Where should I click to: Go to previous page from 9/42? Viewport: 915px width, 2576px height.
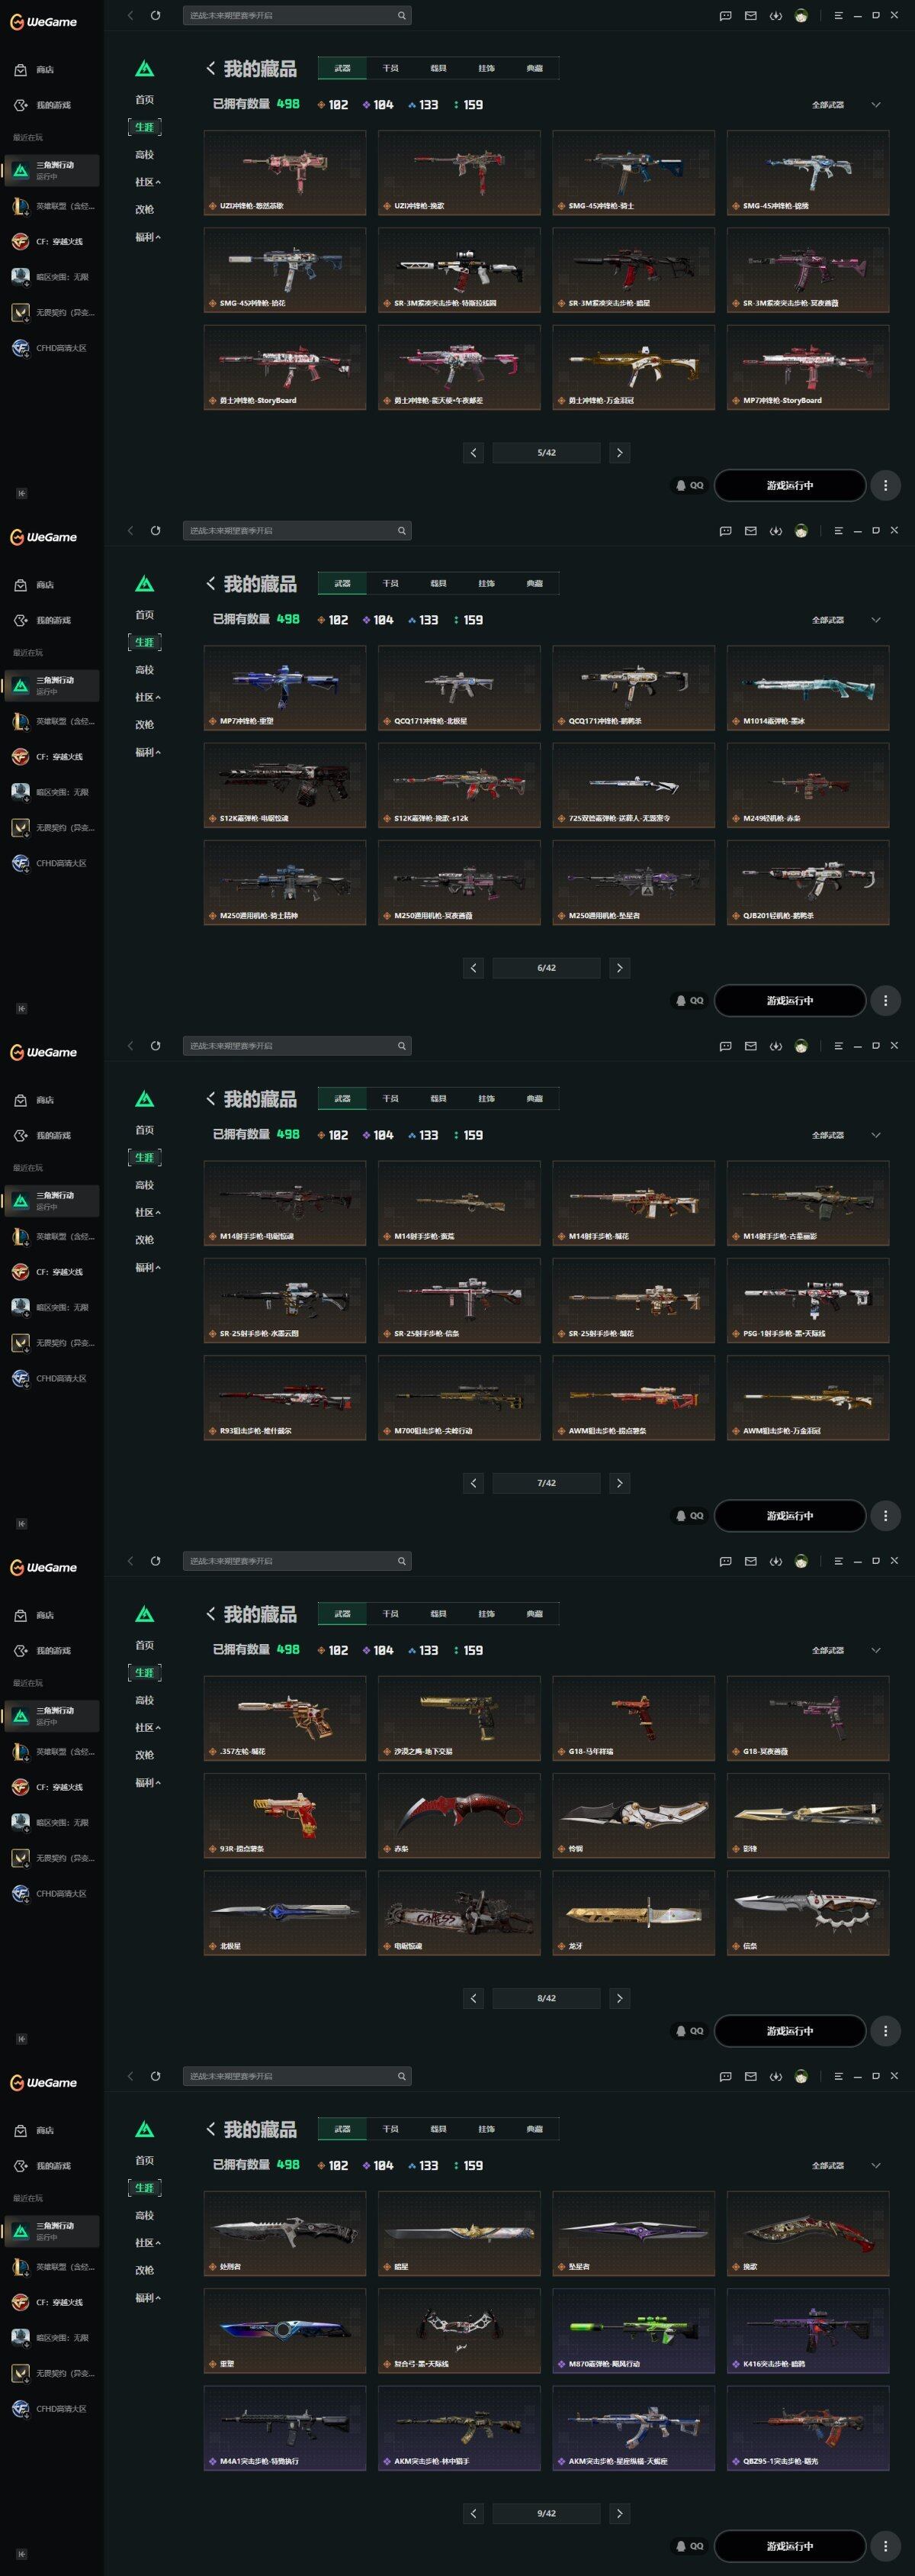click(474, 2513)
